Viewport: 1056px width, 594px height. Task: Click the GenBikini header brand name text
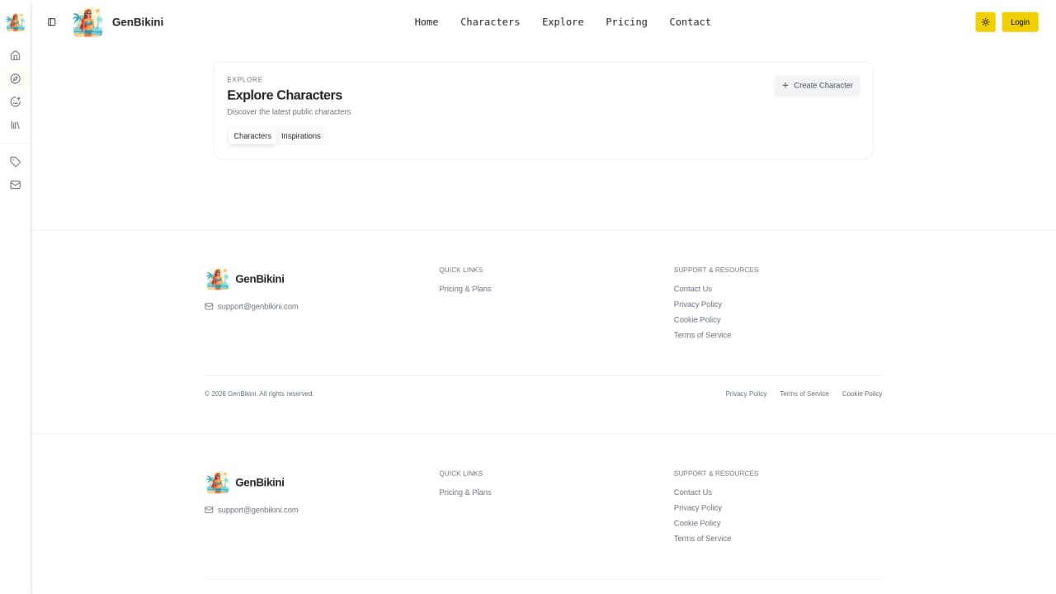pos(138,22)
